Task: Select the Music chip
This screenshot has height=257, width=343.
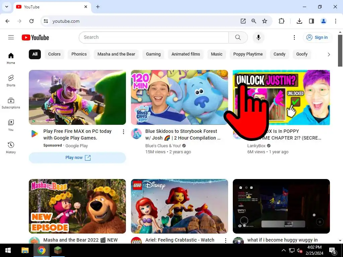Action: coord(217,54)
